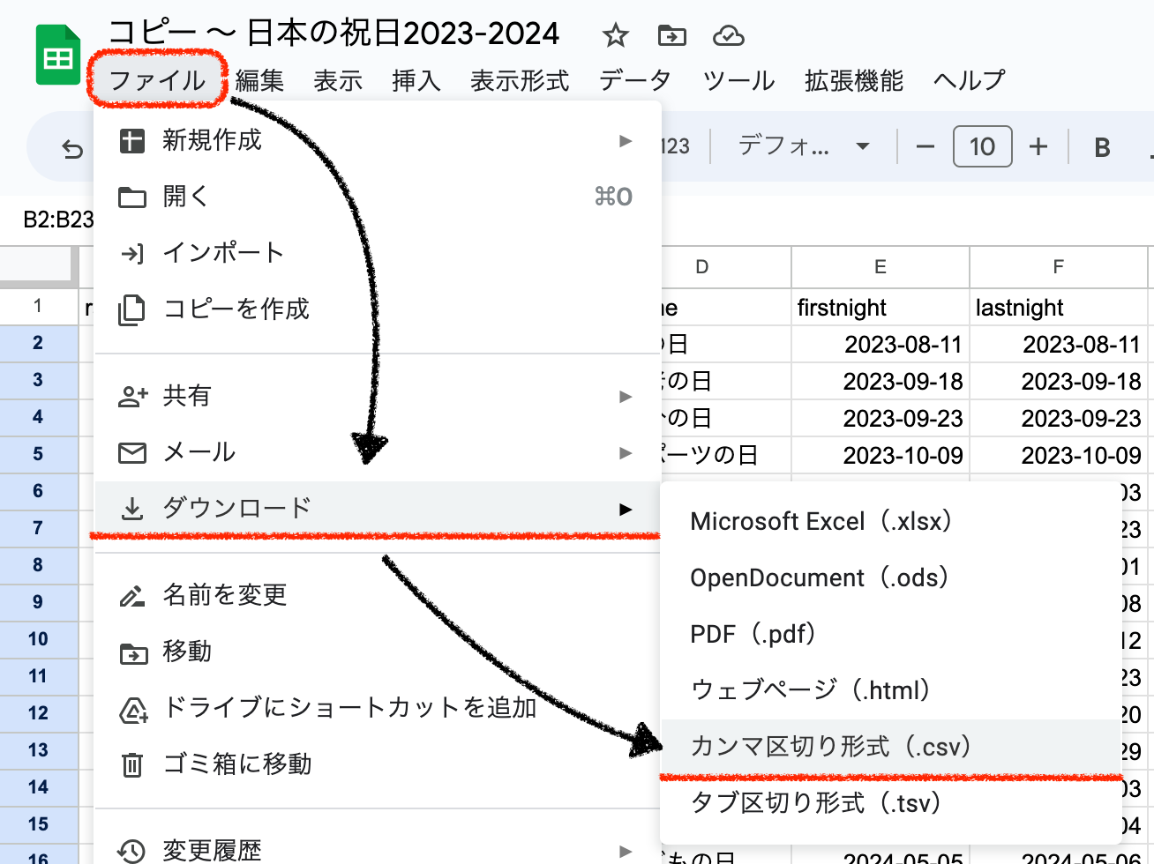Image resolution: width=1154 pixels, height=864 pixels.
Task: Expand the メール submenu
Action: click(377, 452)
